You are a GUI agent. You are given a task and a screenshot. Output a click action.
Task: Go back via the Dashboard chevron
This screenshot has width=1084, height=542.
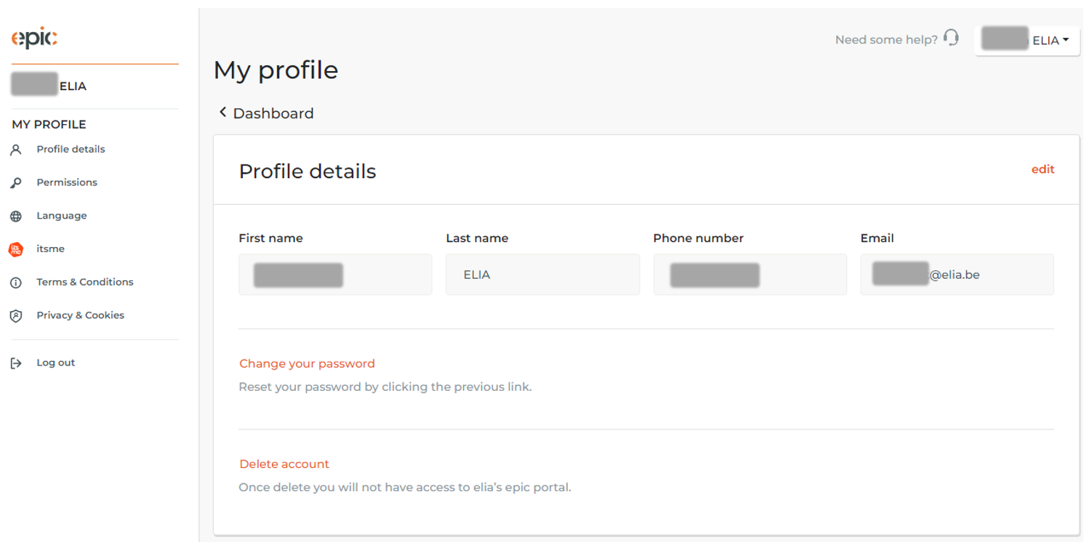coord(222,113)
